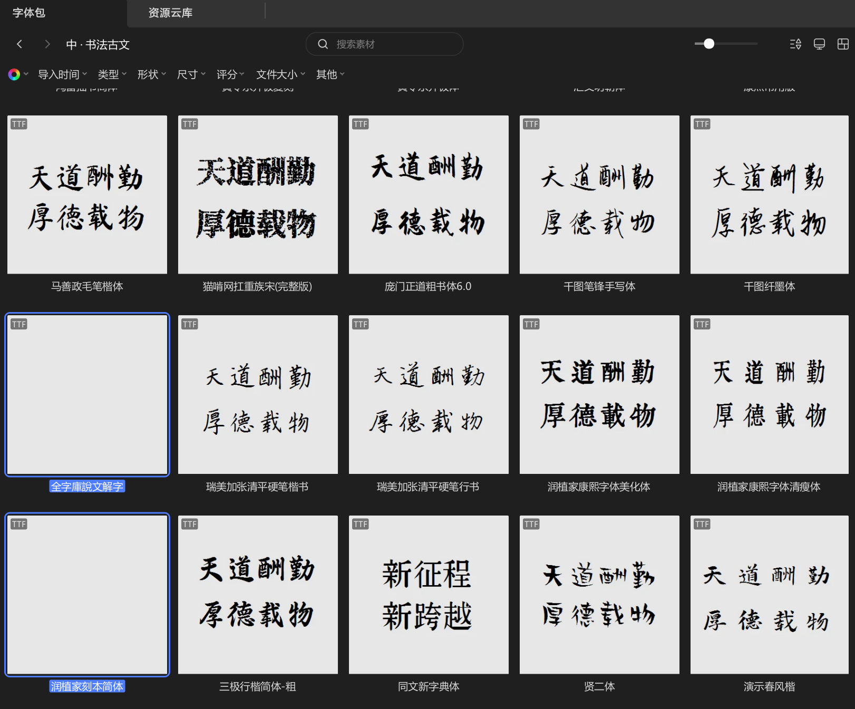Screen dimensions: 855x709
Task: Select the 瑞美加张清平硬笔楷书 font thumbnail
Action: (258, 394)
